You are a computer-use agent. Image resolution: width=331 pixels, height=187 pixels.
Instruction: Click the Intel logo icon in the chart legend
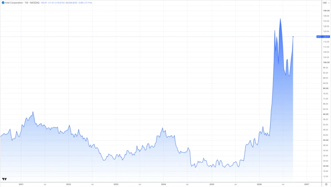3,3
